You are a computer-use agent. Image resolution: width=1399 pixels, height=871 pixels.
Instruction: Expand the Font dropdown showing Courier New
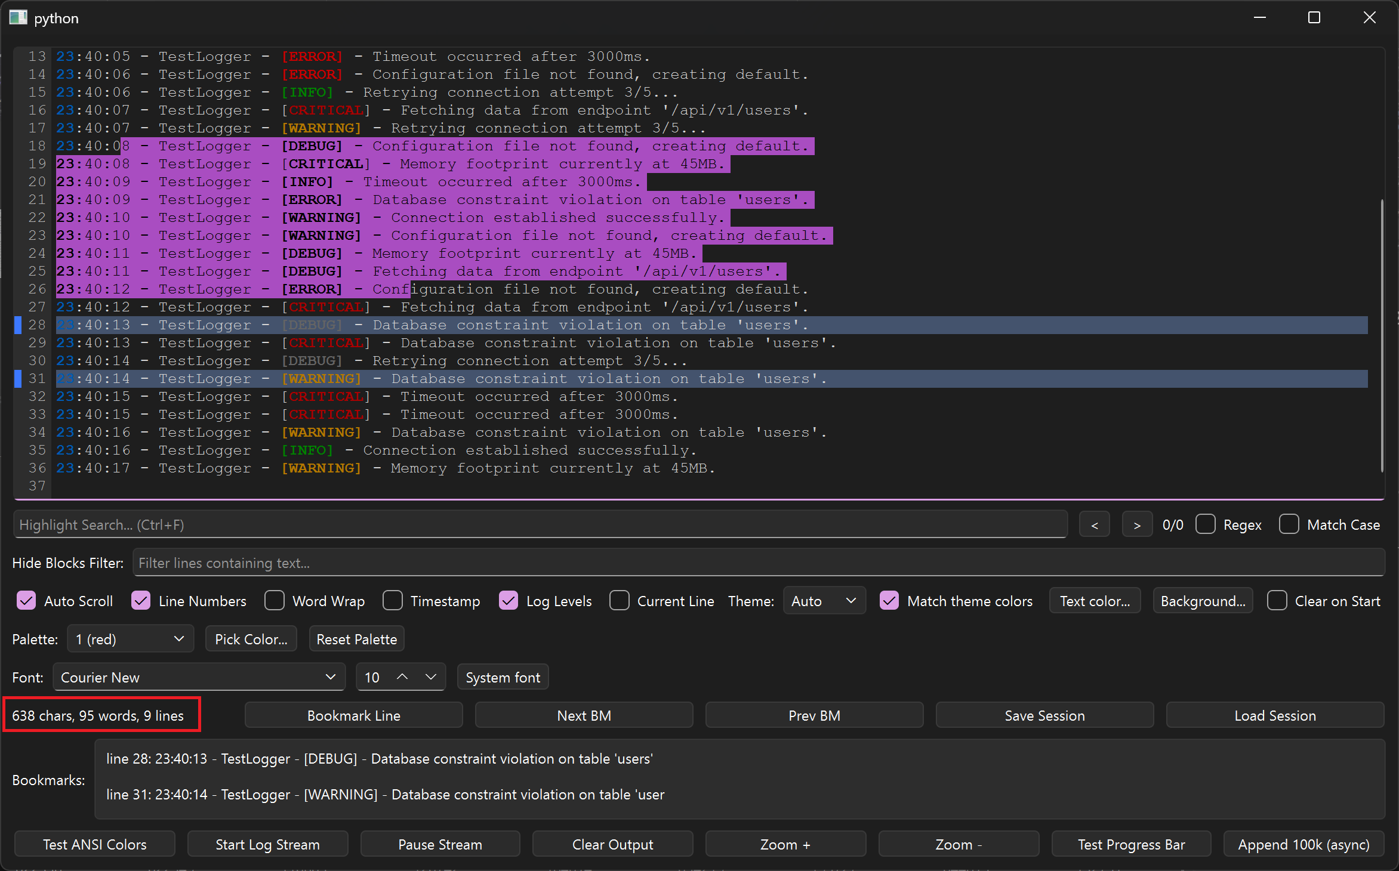199,677
